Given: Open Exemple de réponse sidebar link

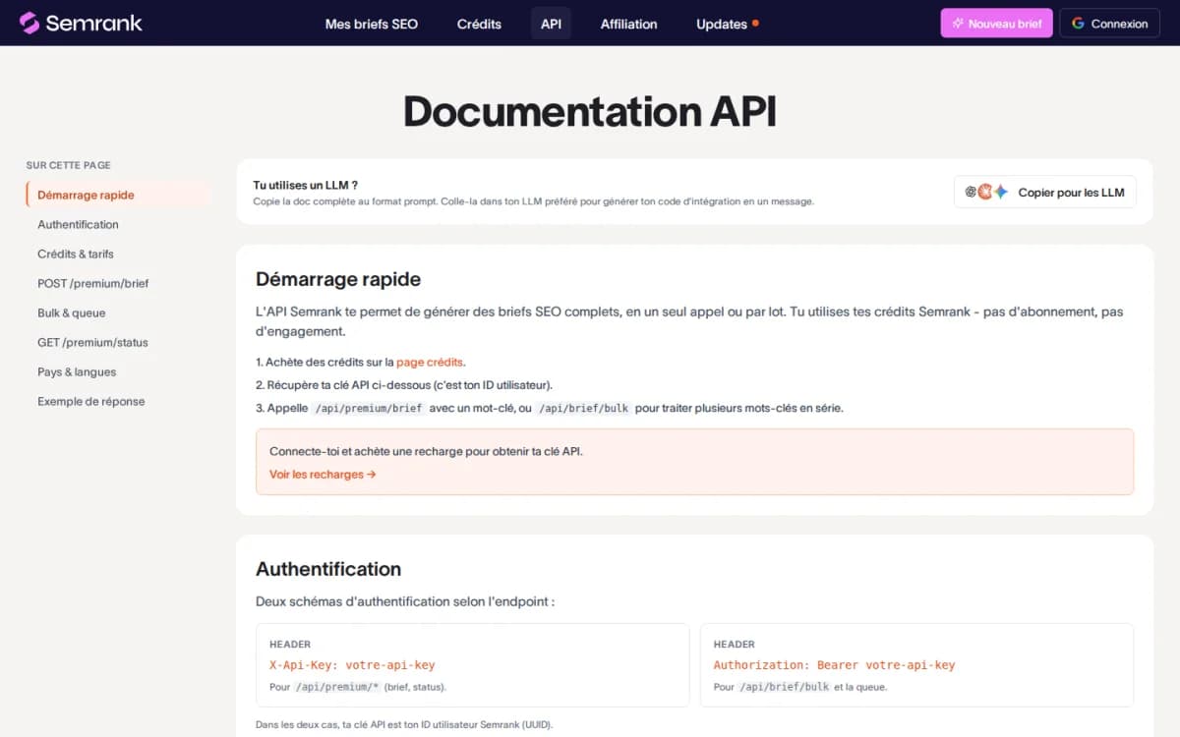Looking at the screenshot, I should (91, 401).
